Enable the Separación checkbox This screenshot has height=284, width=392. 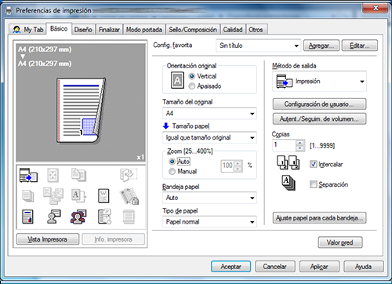click(314, 184)
